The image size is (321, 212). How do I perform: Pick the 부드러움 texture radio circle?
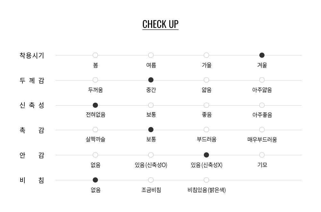click(206, 130)
